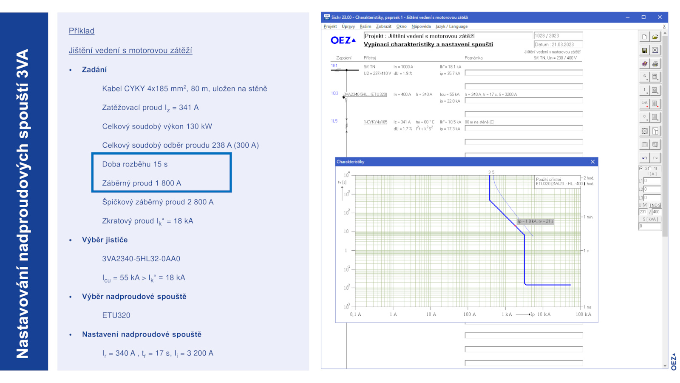Click the Open project folder icon

pos(655,37)
